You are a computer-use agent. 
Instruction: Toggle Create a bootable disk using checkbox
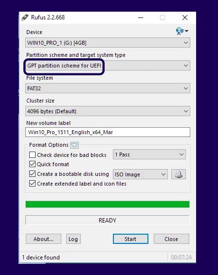(x=32, y=174)
